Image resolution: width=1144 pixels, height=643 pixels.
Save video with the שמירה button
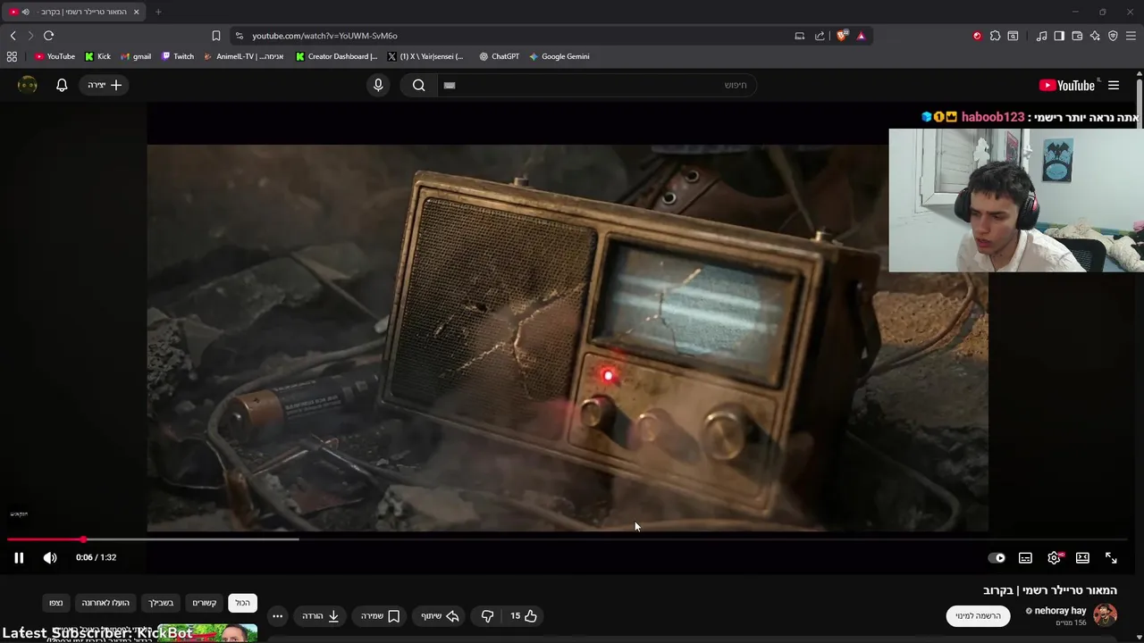tap(380, 615)
